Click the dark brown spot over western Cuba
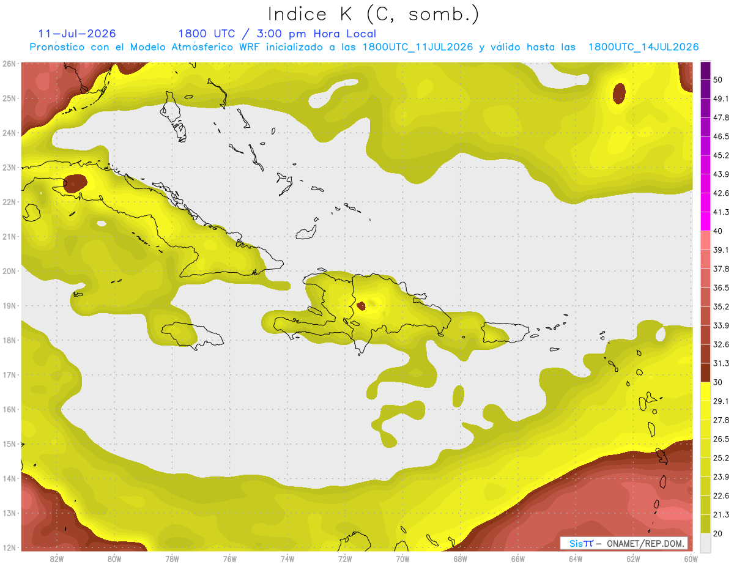The width and height of the screenshot is (734, 567). (x=75, y=183)
